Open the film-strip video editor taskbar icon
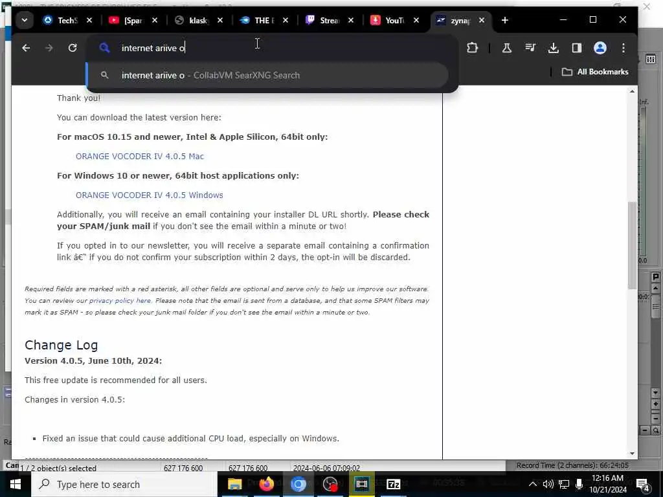Viewport: 663px width, 497px height. pos(361,484)
